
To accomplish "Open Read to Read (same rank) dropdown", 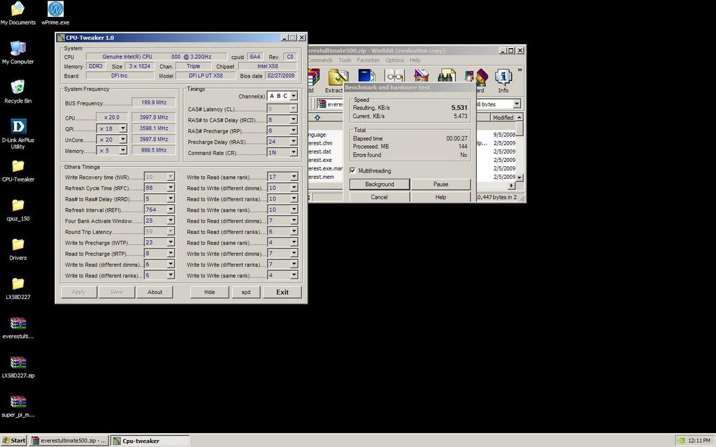I will coord(294,242).
